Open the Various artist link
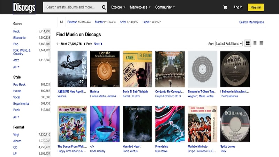 (62, 96)
